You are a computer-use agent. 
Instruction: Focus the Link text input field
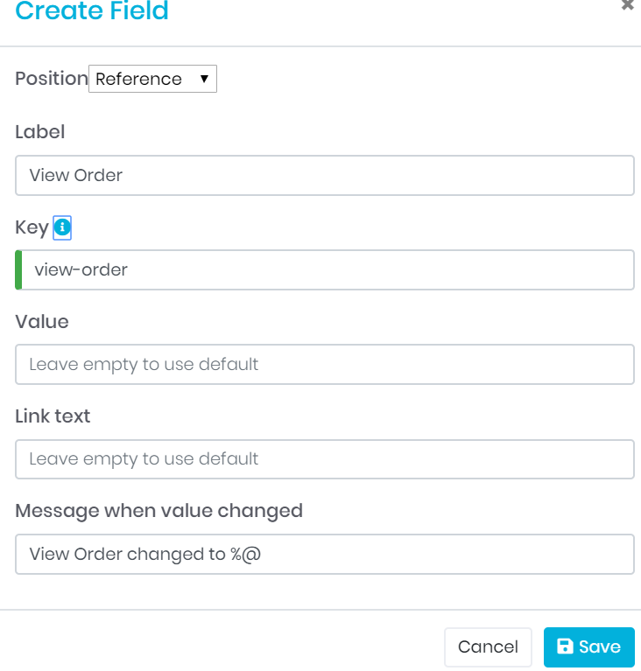324,458
